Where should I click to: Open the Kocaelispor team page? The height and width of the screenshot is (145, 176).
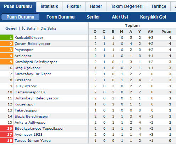click(x=25, y=104)
